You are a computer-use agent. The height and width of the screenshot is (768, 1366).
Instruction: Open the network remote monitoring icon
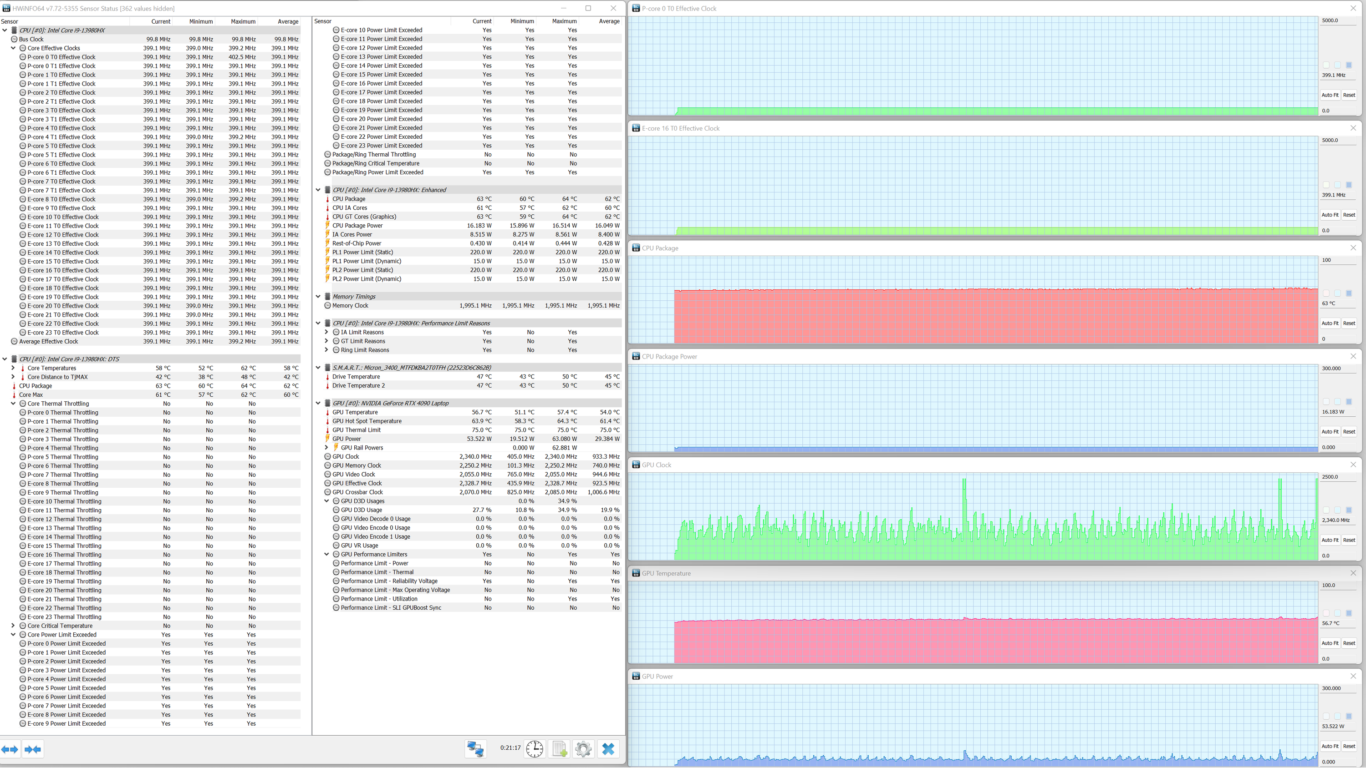pos(475,748)
